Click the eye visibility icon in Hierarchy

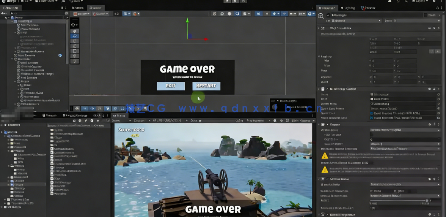60,55
